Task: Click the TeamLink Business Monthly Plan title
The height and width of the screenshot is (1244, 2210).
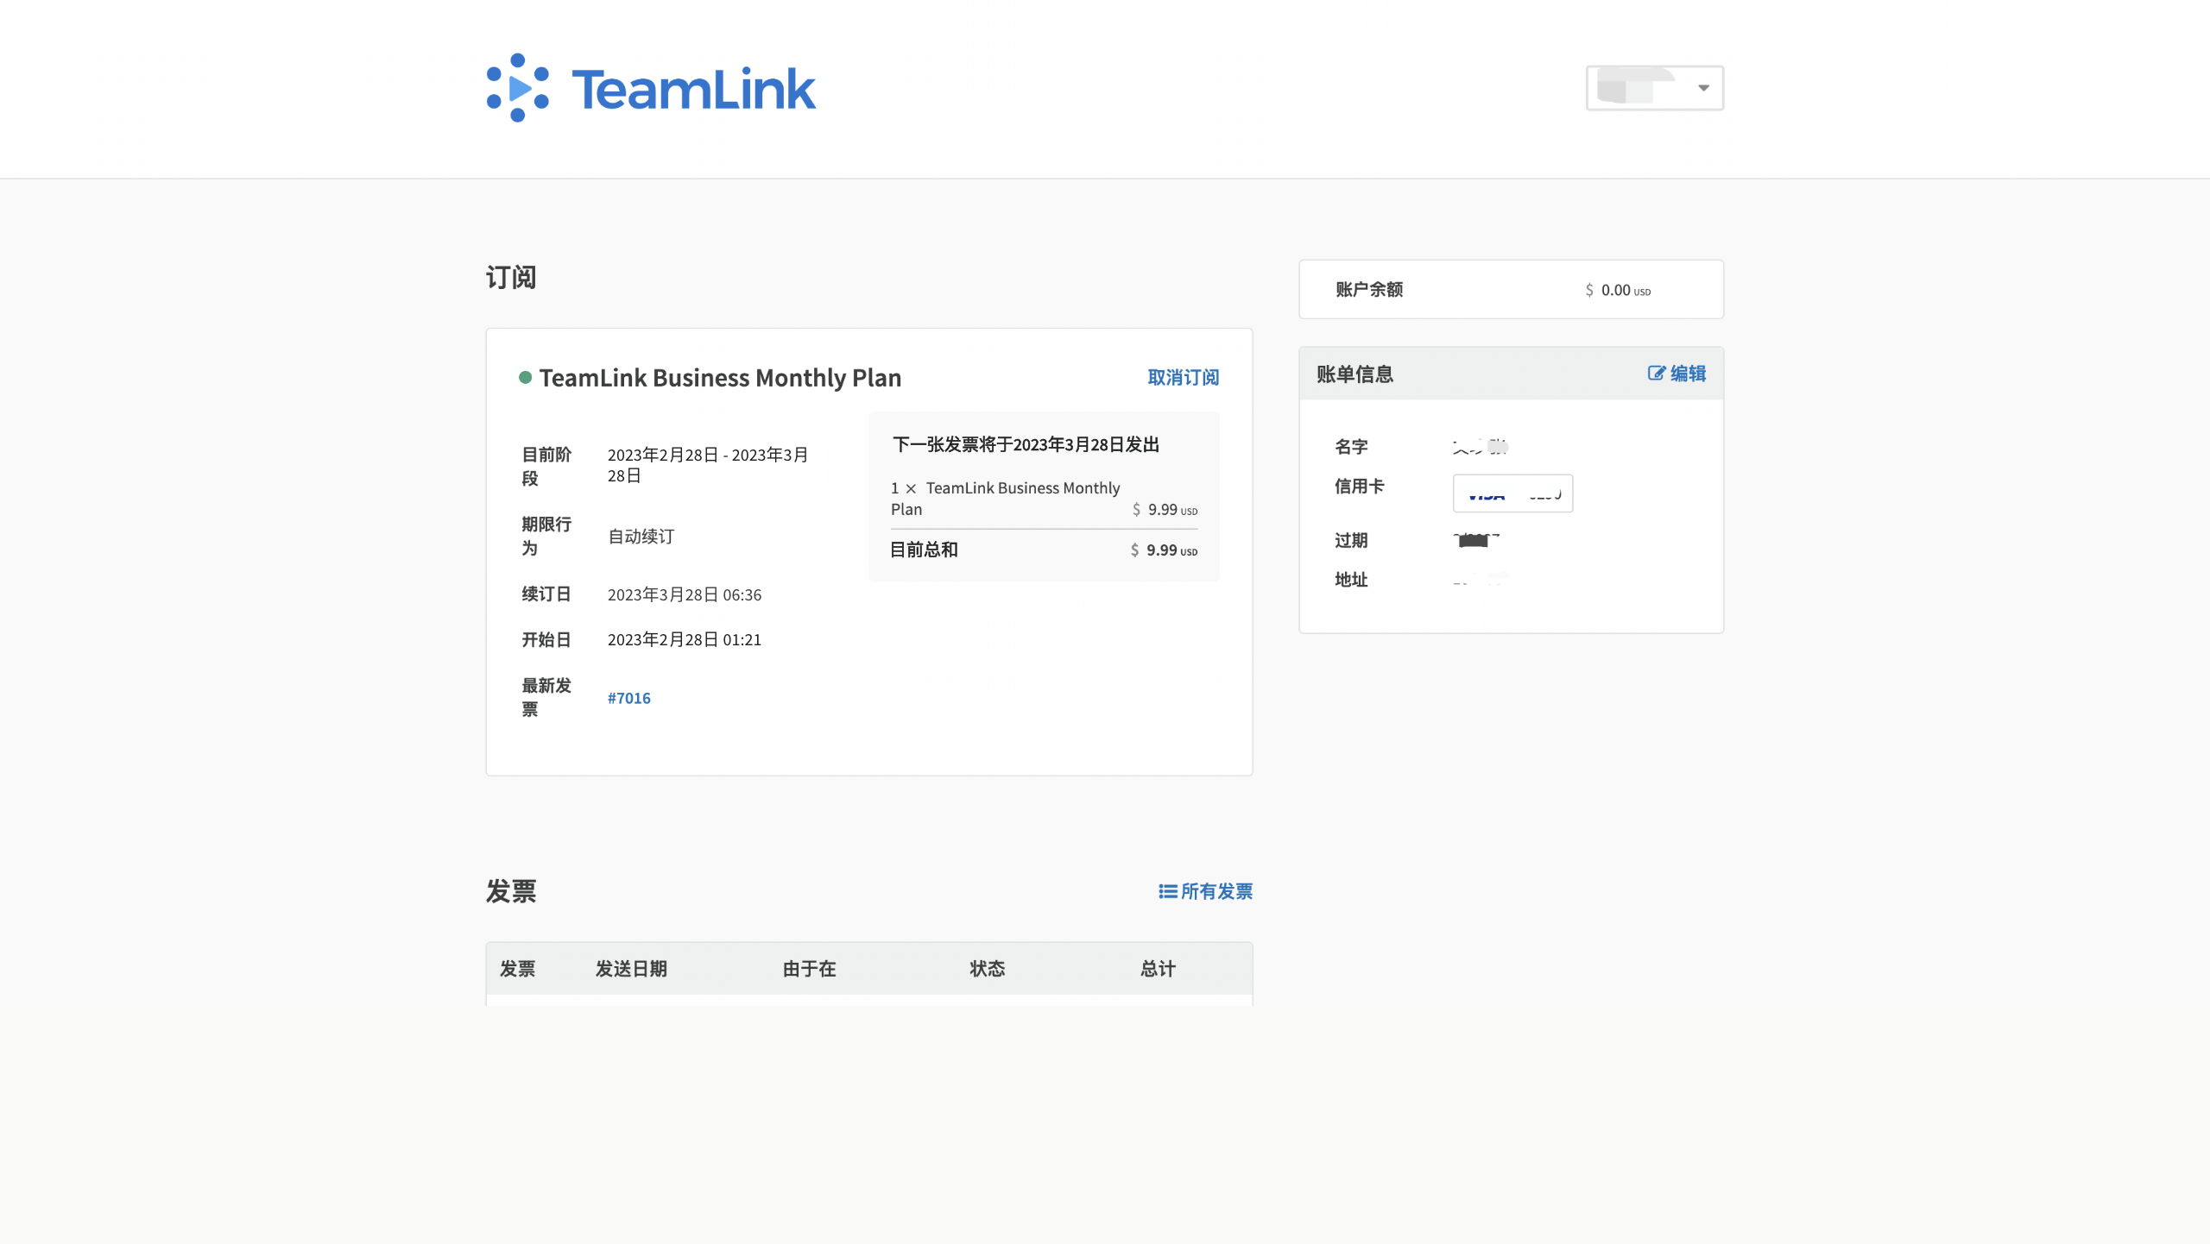Action: (x=720, y=378)
